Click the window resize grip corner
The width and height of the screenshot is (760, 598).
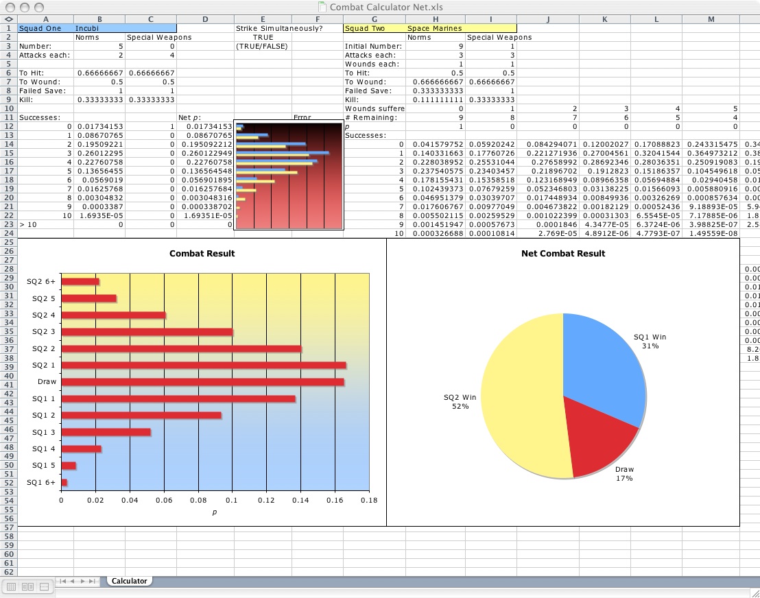pos(755,593)
